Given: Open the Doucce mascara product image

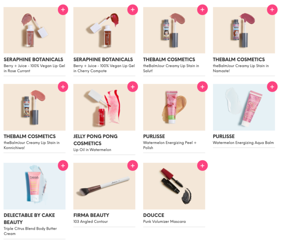Looking at the screenshot, I should [x=174, y=186].
